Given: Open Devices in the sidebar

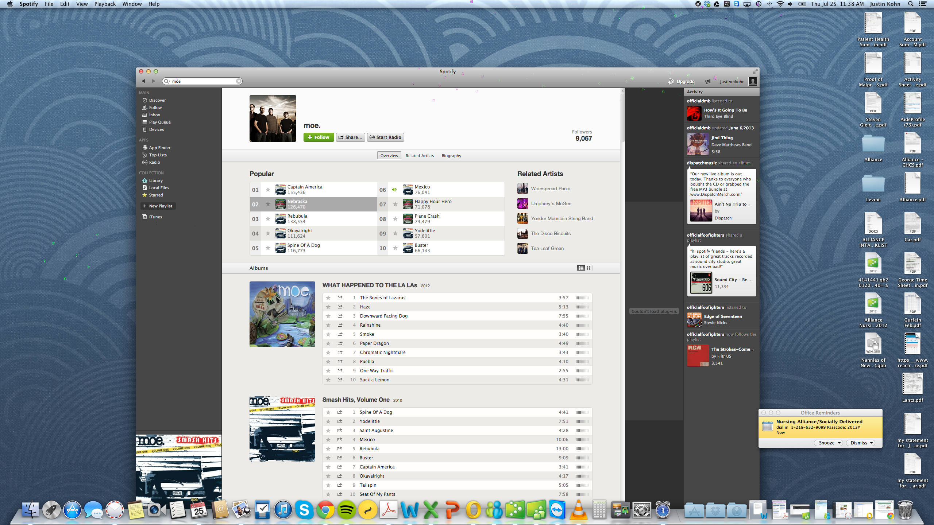Looking at the screenshot, I should tap(156, 129).
